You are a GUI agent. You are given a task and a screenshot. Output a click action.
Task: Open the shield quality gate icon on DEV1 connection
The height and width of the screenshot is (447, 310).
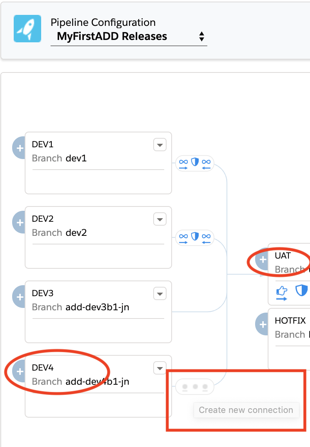click(x=195, y=163)
